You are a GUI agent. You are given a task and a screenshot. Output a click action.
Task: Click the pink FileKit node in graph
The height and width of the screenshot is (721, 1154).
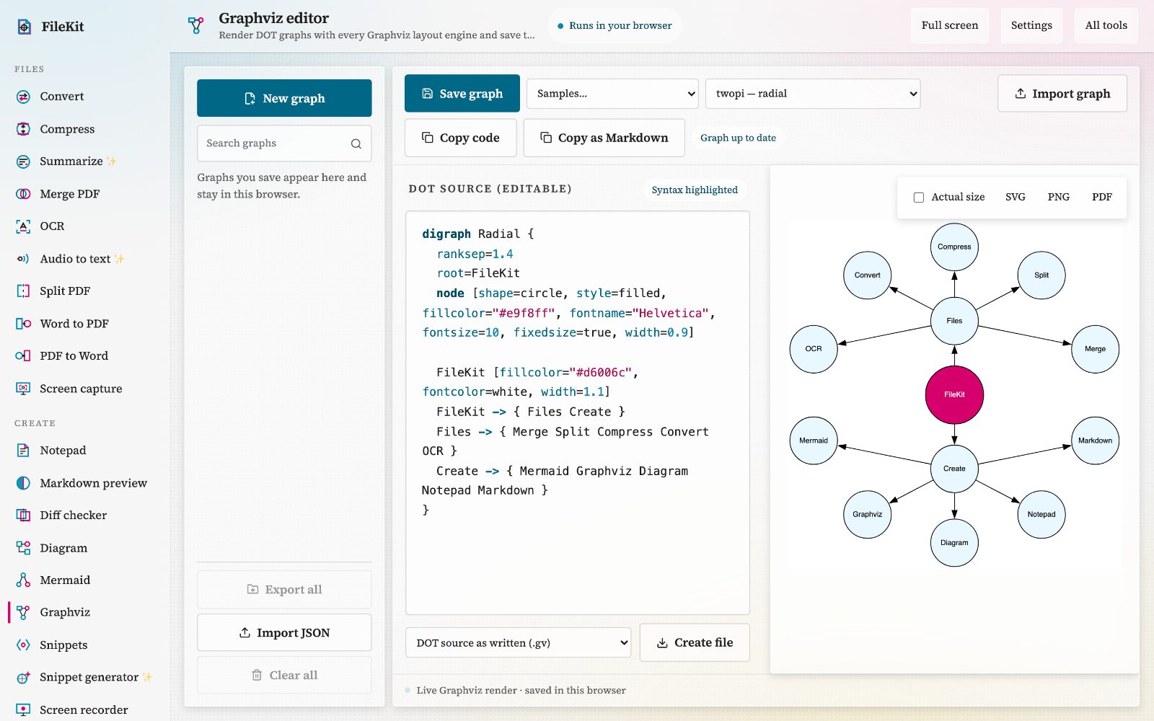click(x=954, y=394)
